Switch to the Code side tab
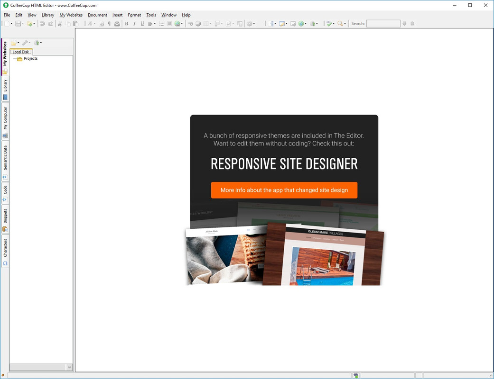The image size is (494, 379). click(x=5, y=193)
